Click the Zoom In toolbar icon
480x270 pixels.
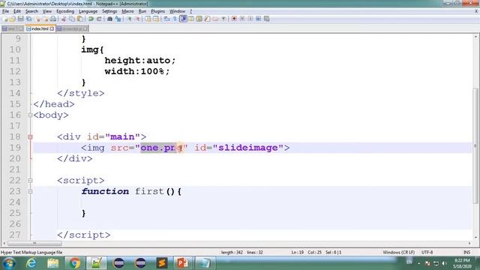click(x=129, y=19)
